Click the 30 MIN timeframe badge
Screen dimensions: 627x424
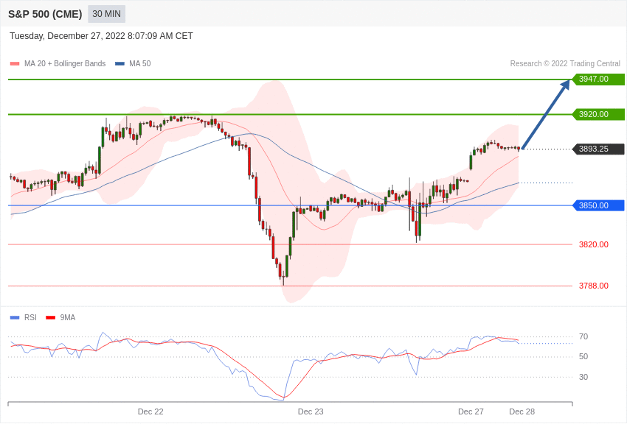point(106,14)
